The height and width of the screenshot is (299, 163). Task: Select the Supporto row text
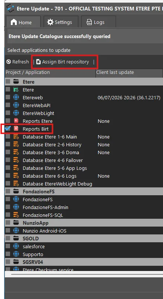coord(33,254)
